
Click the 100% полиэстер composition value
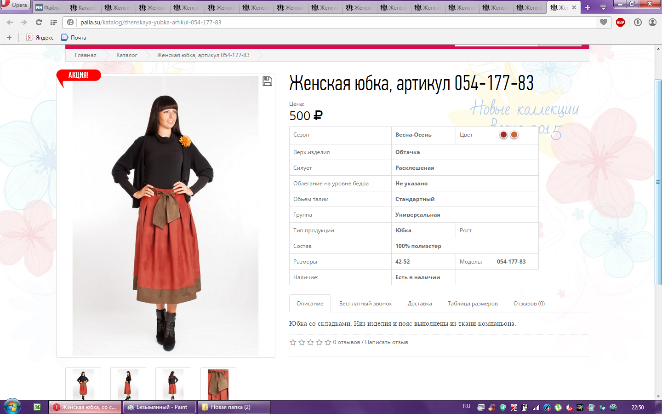click(x=418, y=246)
